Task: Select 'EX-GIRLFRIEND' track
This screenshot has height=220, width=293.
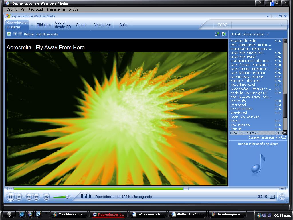Action: pyautogui.click(x=256, y=109)
